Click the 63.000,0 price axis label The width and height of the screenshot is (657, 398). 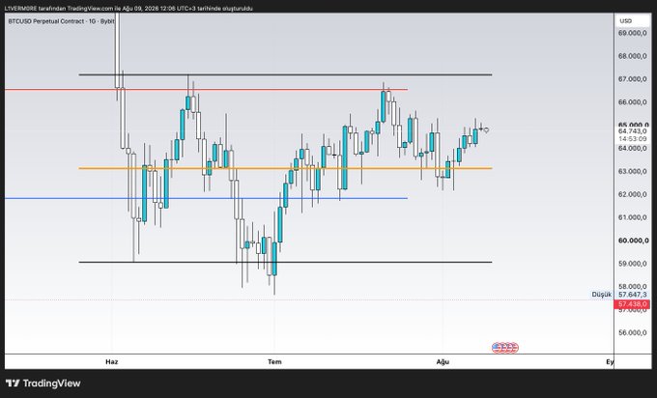(632, 171)
